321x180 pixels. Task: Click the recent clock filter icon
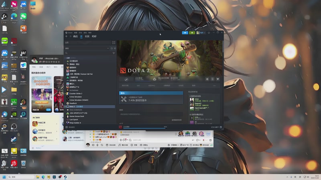tap(112, 48)
